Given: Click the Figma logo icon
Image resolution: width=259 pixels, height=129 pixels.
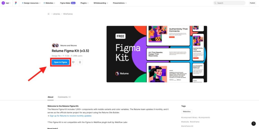Looking at the screenshot, I should point(16,3).
